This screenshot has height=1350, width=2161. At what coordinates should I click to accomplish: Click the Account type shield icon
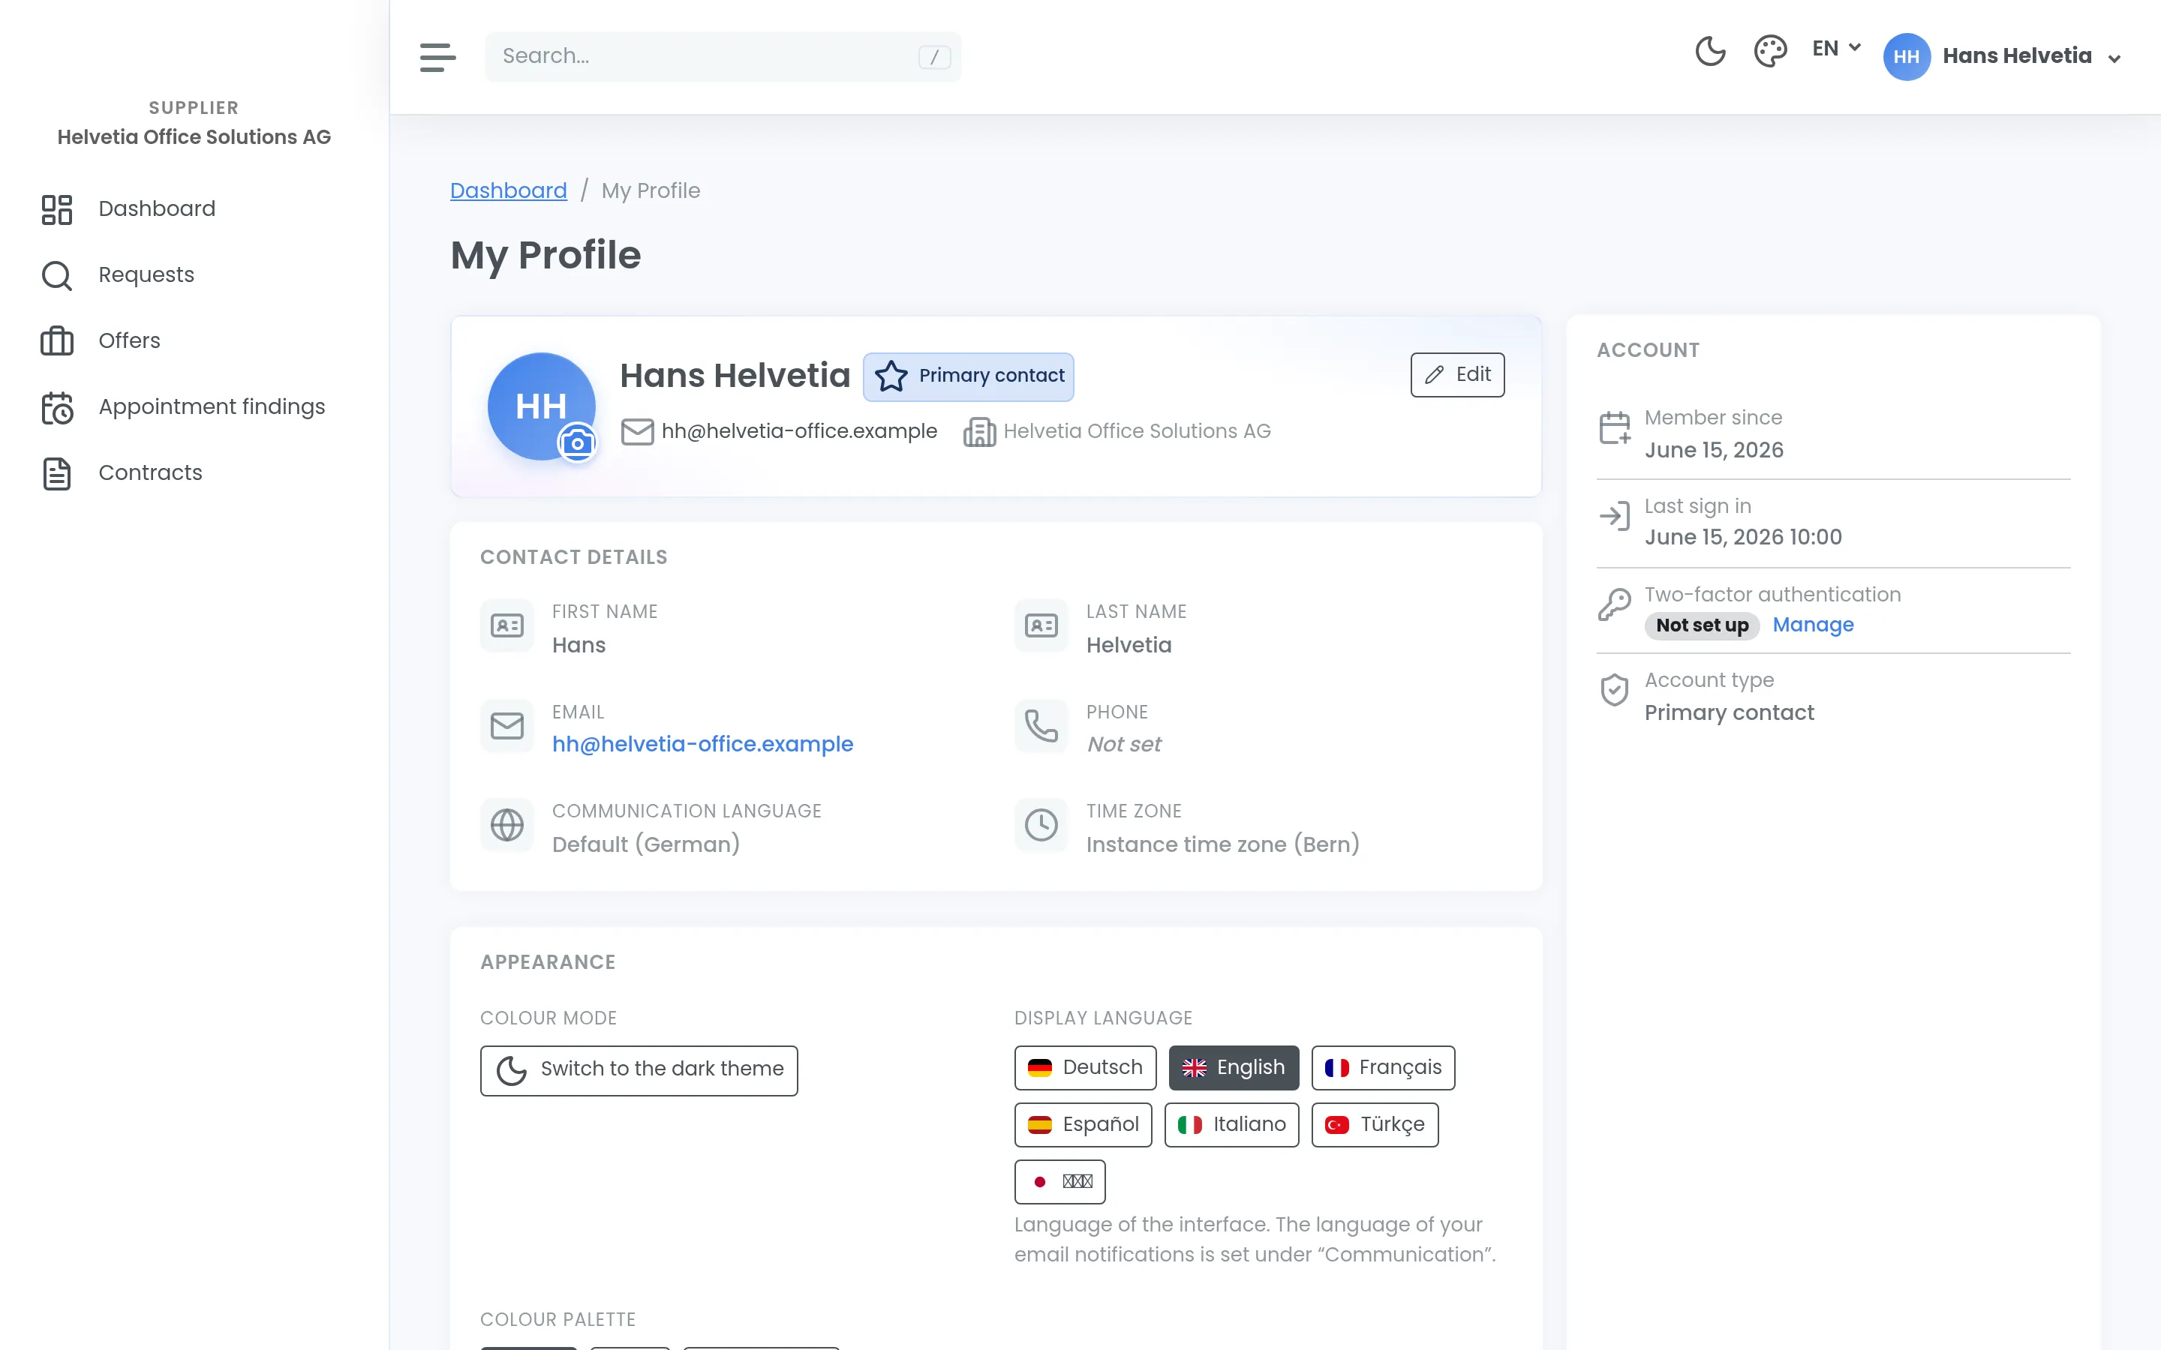click(1615, 690)
